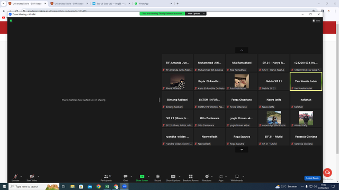Open caption options arrow beside Show Captions
Viewport: 339px width, 190px height.
tap(180, 176)
